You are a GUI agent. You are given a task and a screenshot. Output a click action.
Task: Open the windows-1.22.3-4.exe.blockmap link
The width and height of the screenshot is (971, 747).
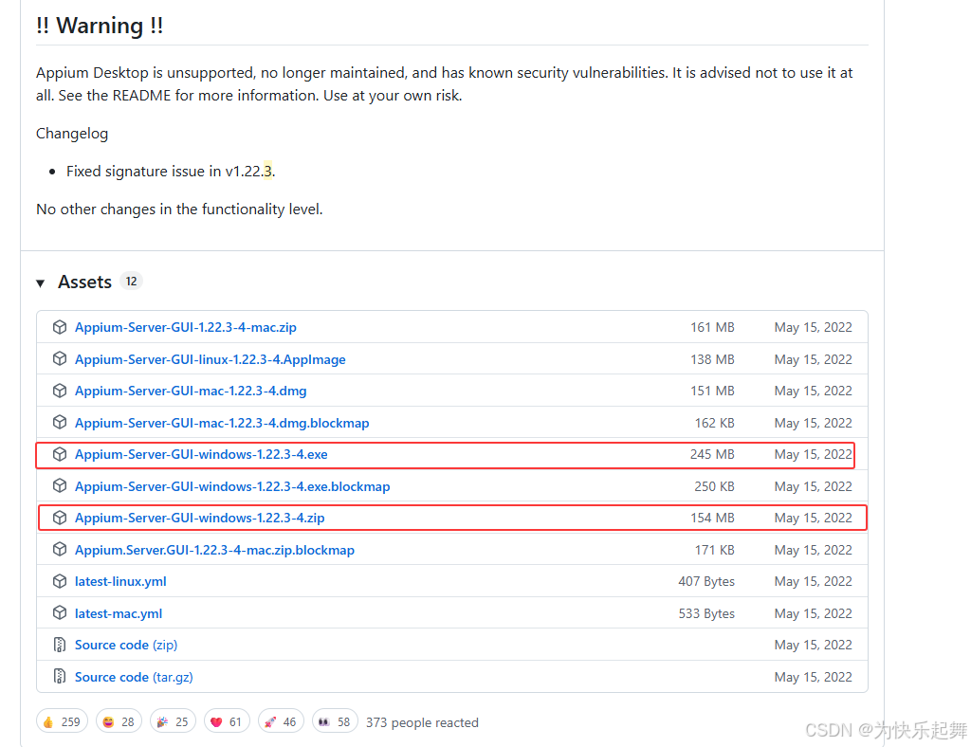click(232, 487)
